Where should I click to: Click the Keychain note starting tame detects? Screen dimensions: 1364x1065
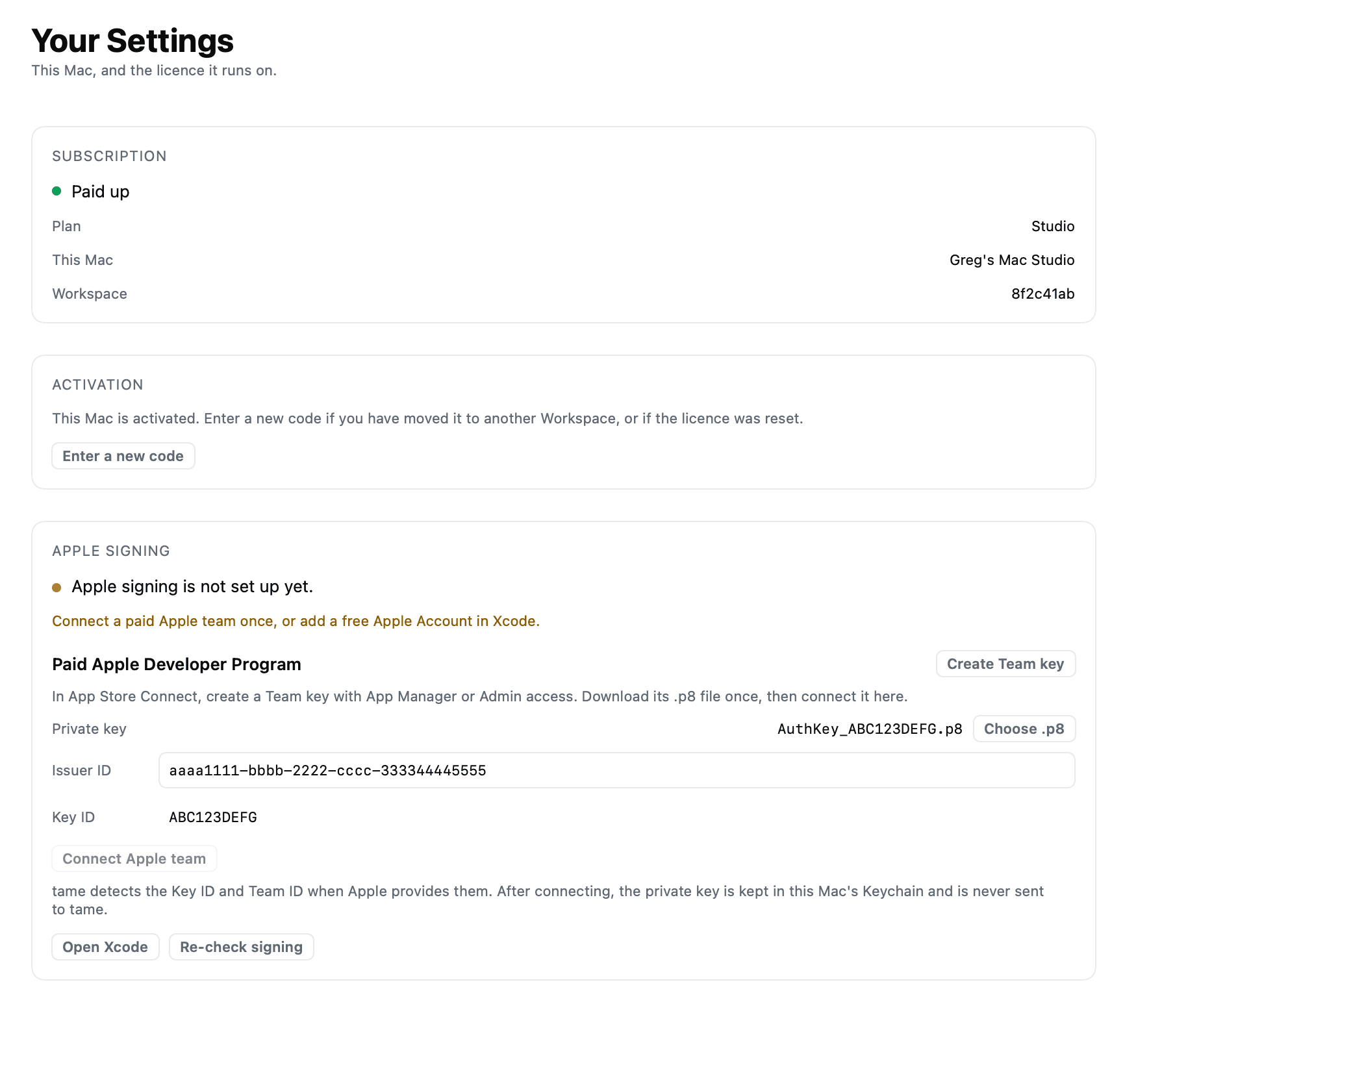[x=548, y=900]
